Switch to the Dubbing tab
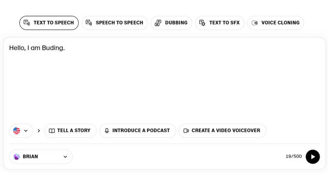The width and height of the screenshot is (328, 173). tap(171, 23)
